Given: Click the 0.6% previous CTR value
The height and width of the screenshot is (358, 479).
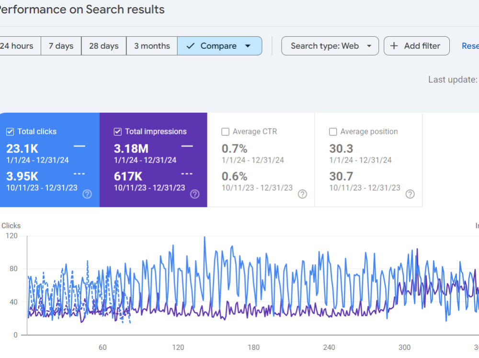Looking at the screenshot, I should tap(234, 176).
